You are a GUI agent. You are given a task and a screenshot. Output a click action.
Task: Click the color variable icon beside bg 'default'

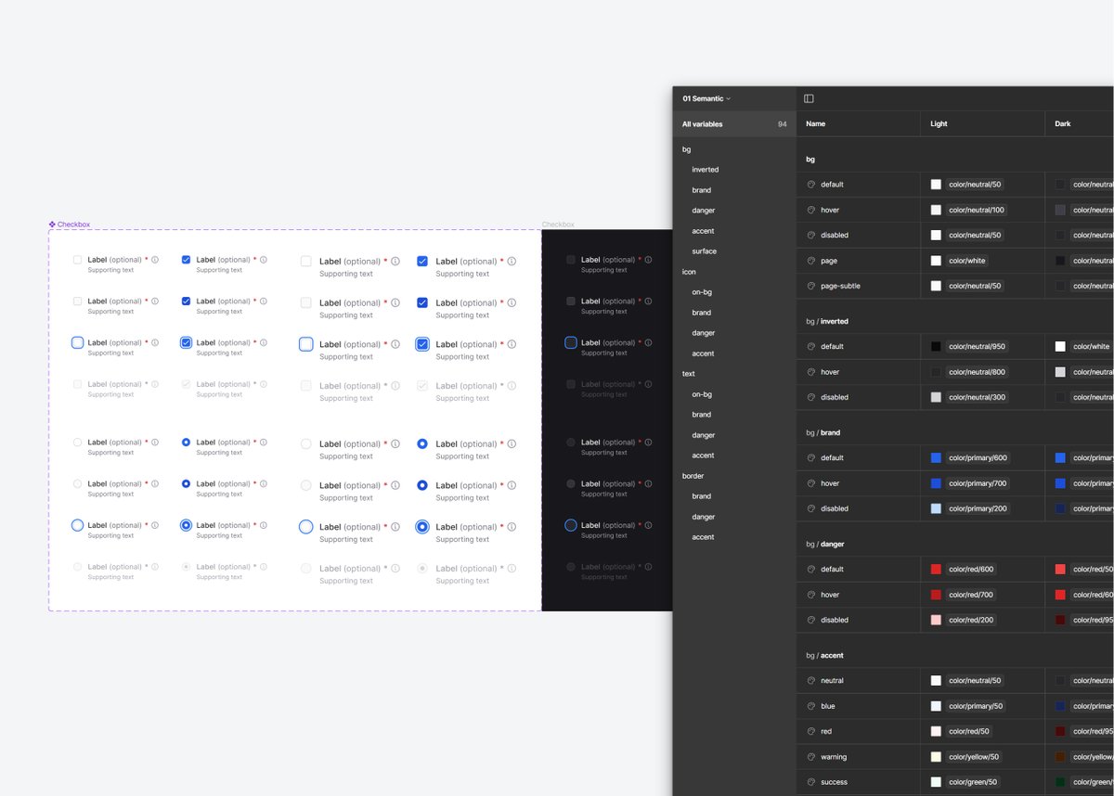coord(810,184)
